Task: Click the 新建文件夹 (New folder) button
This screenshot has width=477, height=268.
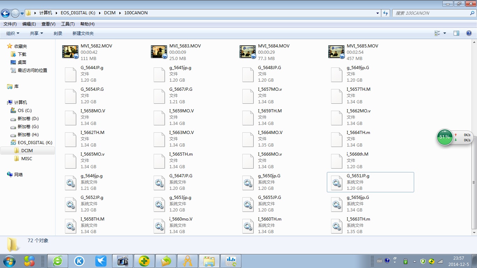Action: (83, 33)
